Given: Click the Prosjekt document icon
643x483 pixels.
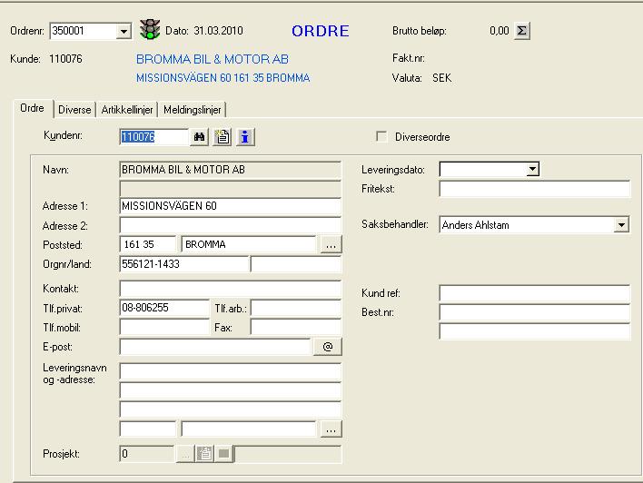Looking at the screenshot, I should 204,454.
